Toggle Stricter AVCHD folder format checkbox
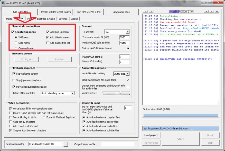Screen dimensions: 225x151 click(x=128, y=48)
